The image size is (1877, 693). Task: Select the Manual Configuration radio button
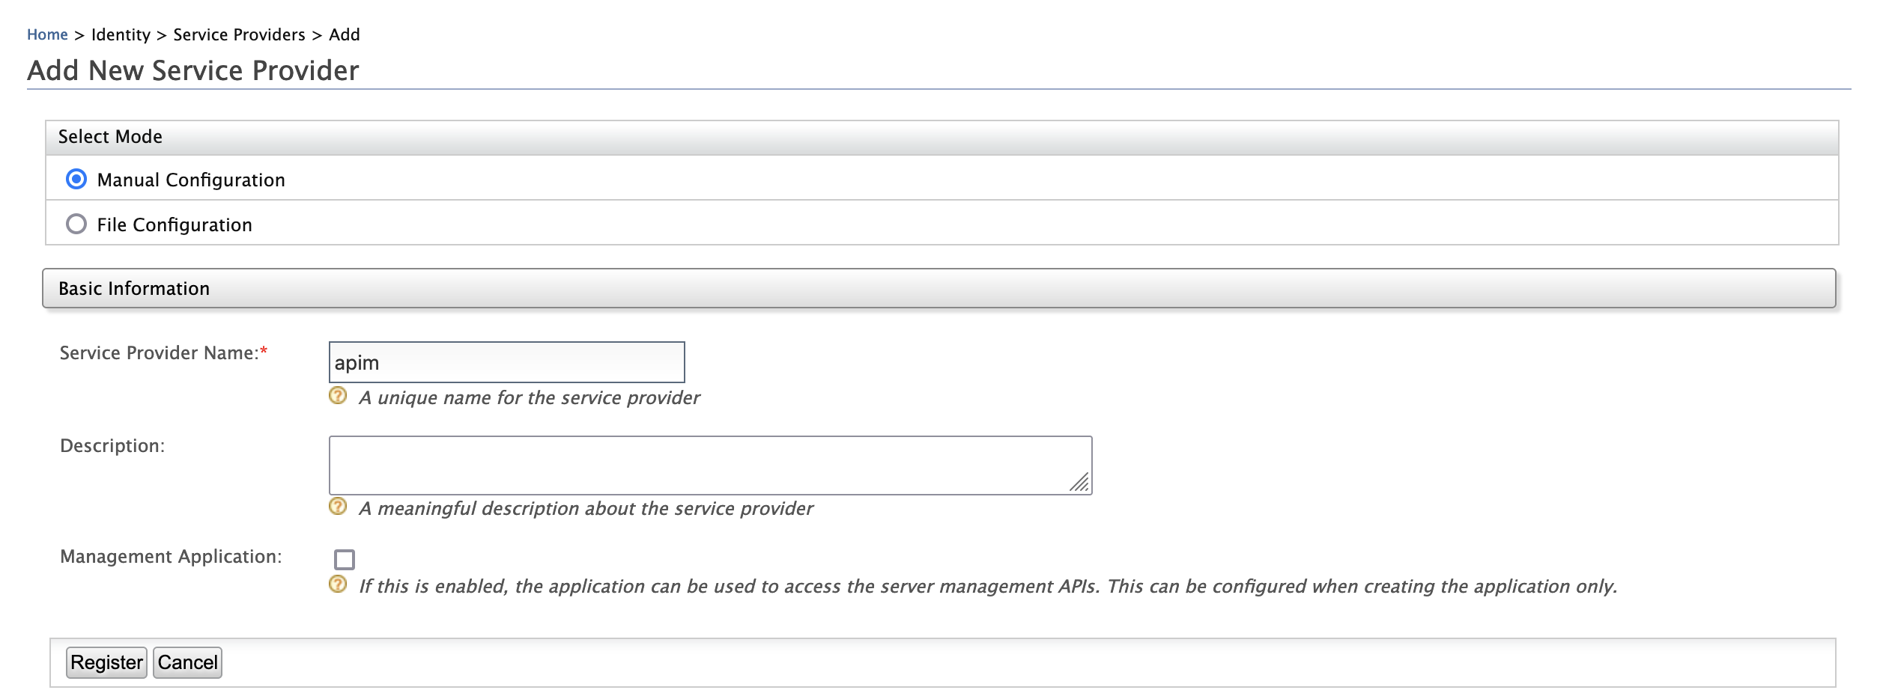click(x=76, y=179)
